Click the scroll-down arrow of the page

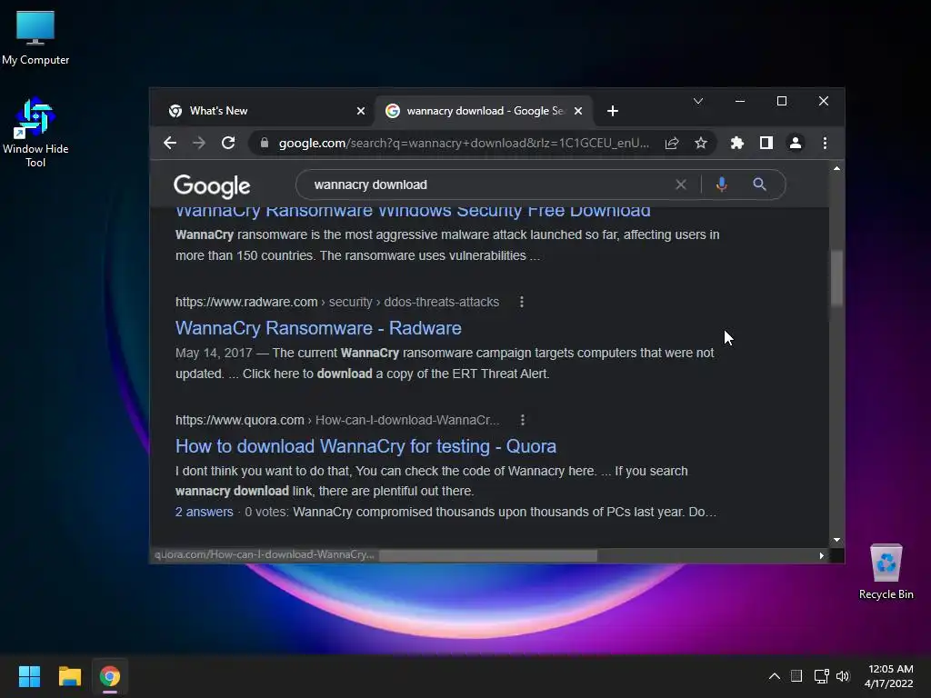point(836,540)
